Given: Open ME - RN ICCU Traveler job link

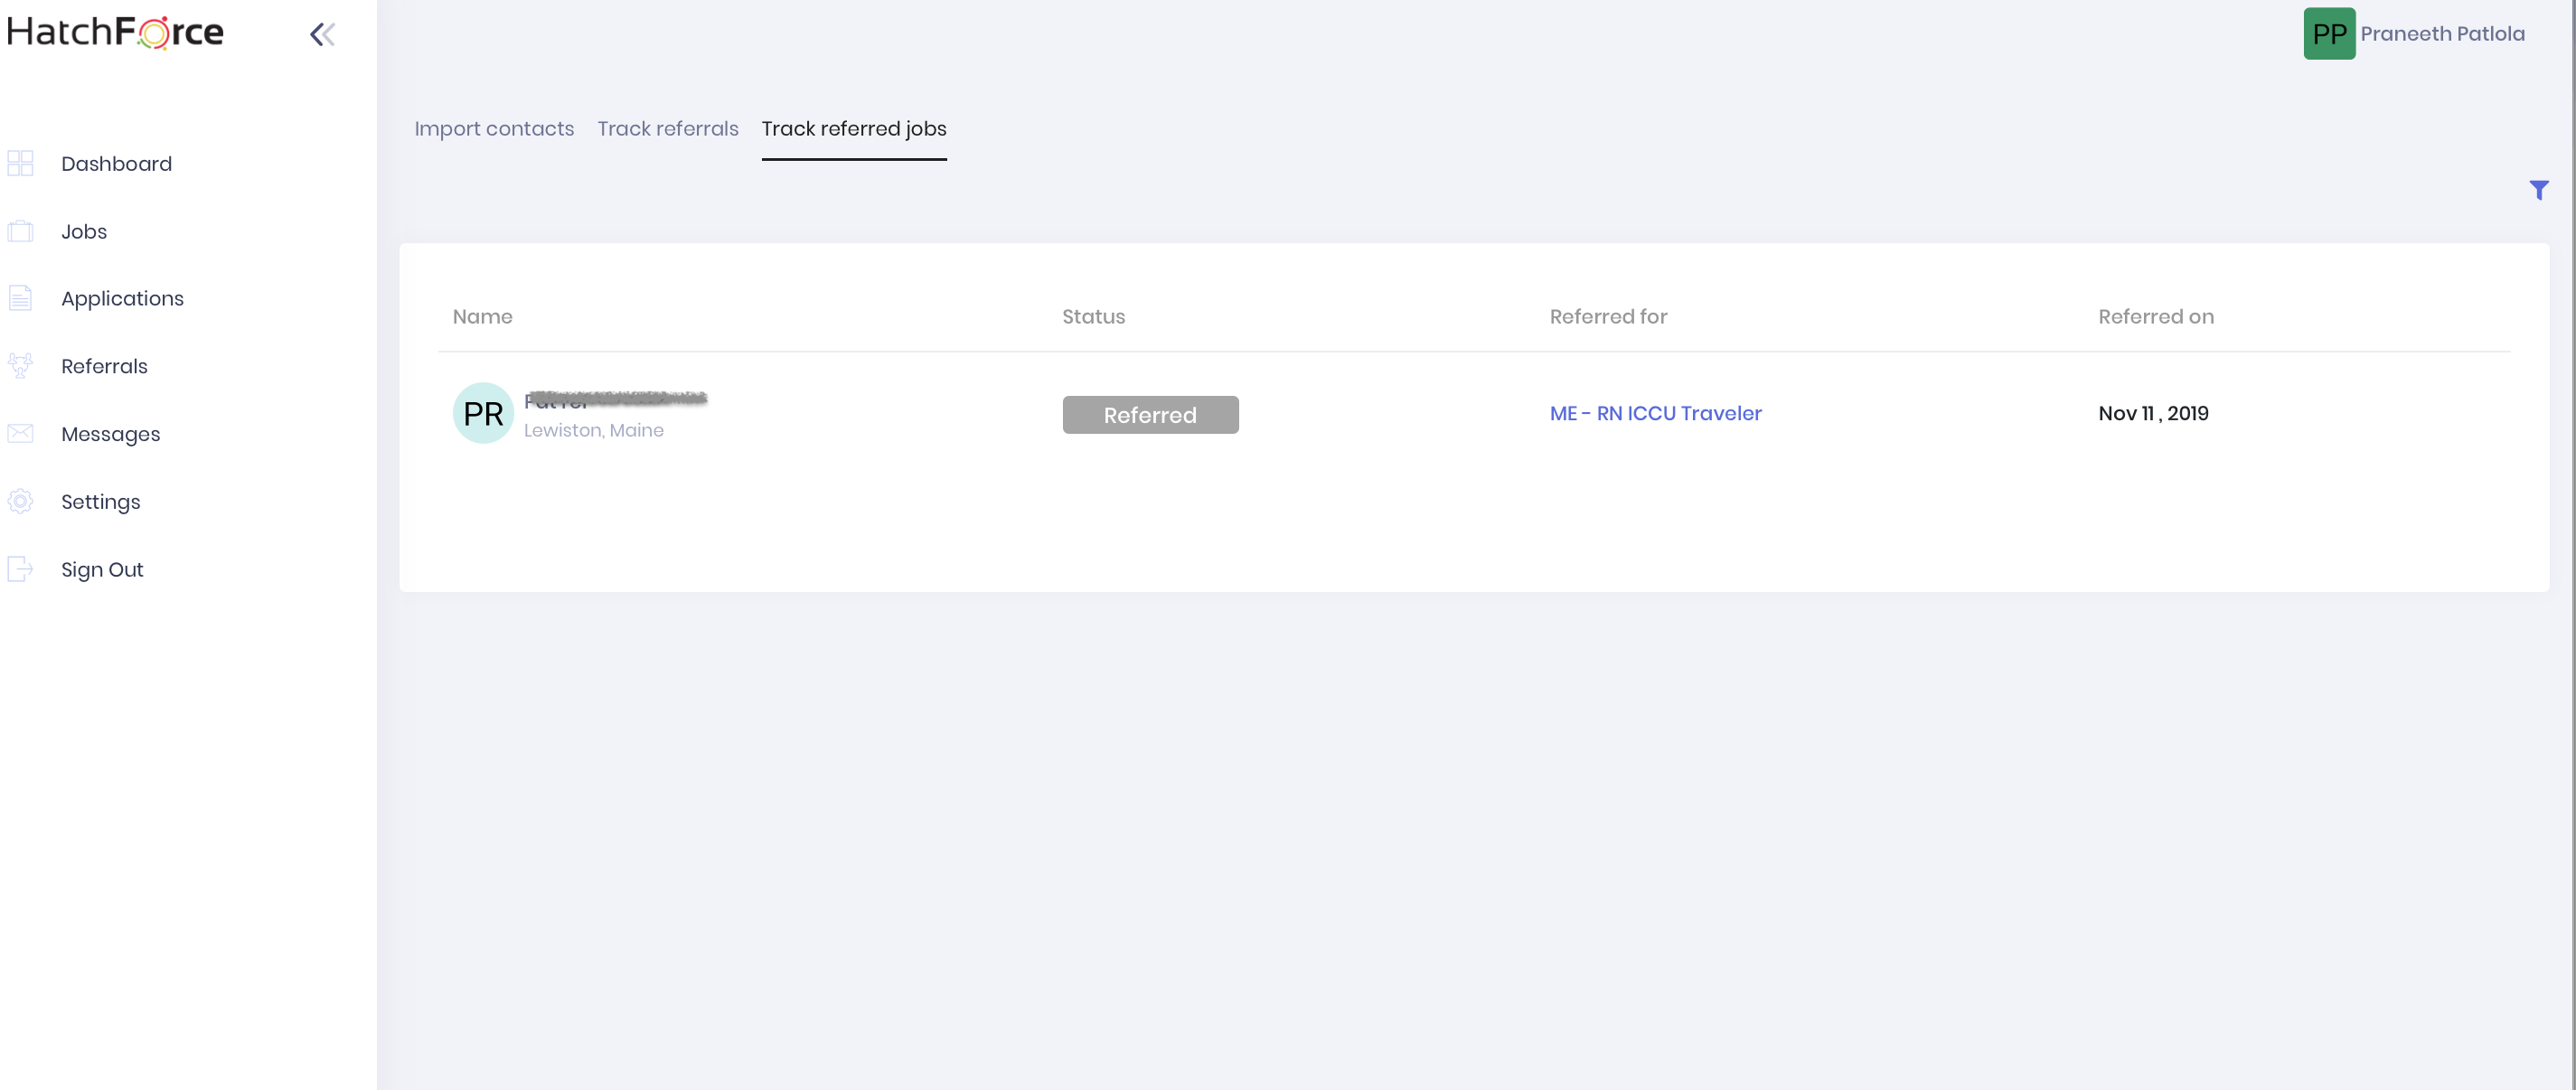Looking at the screenshot, I should pos(1655,413).
